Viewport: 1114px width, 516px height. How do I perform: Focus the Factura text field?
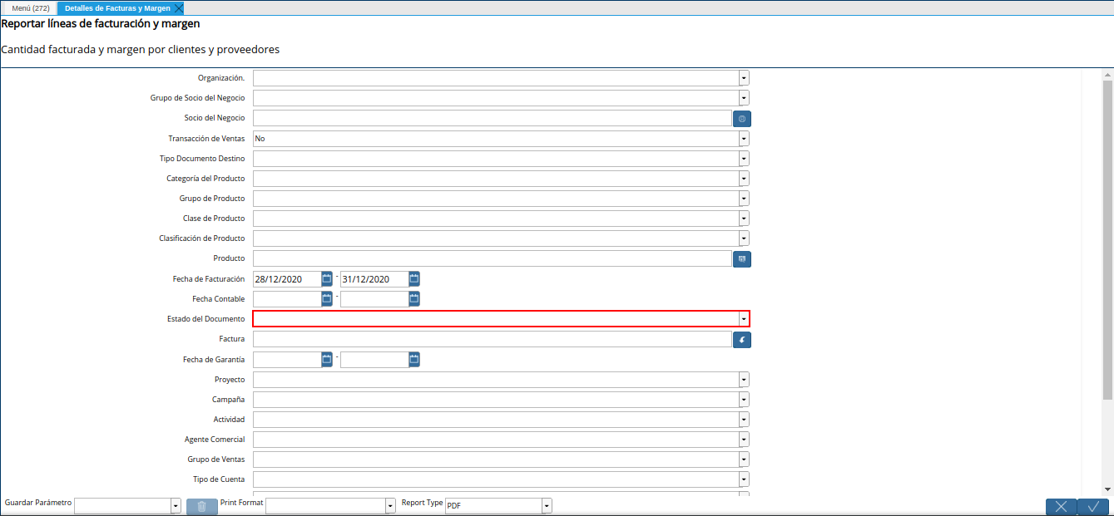tap(492, 340)
